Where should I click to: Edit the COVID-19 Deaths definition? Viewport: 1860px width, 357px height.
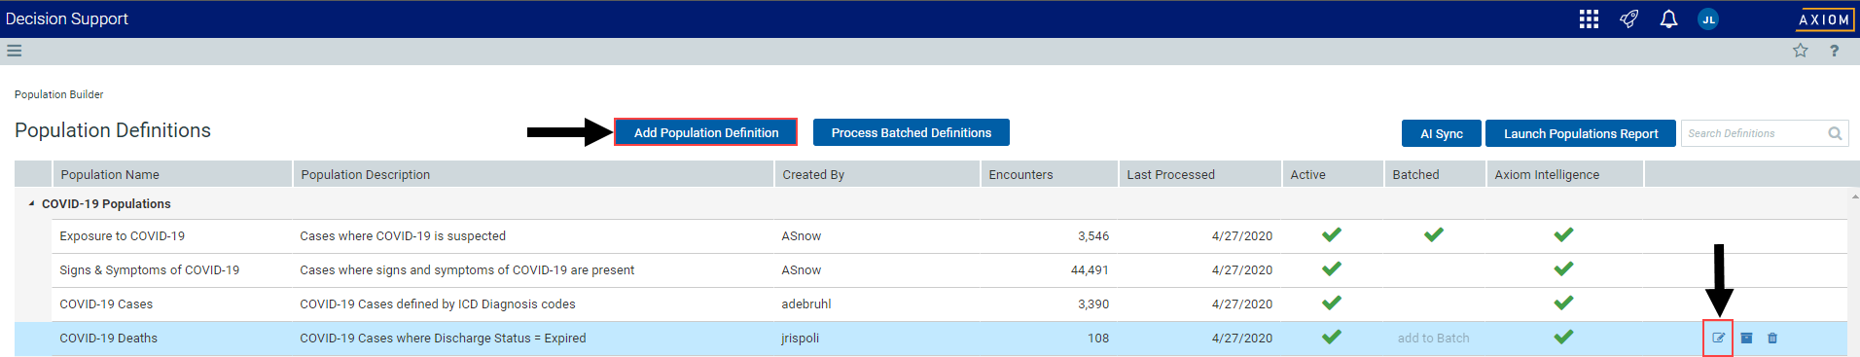pos(1719,339)
